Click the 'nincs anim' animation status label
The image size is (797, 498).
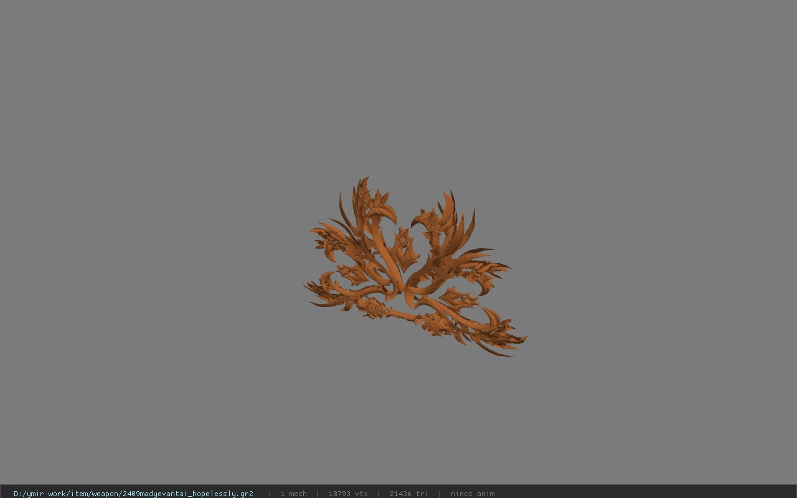[473, 494]
